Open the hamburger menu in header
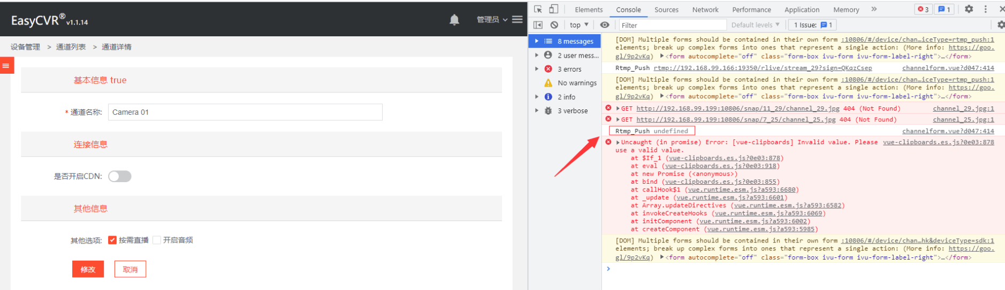1005x290 pixels. pyautogui.click(x=517, y=20)
